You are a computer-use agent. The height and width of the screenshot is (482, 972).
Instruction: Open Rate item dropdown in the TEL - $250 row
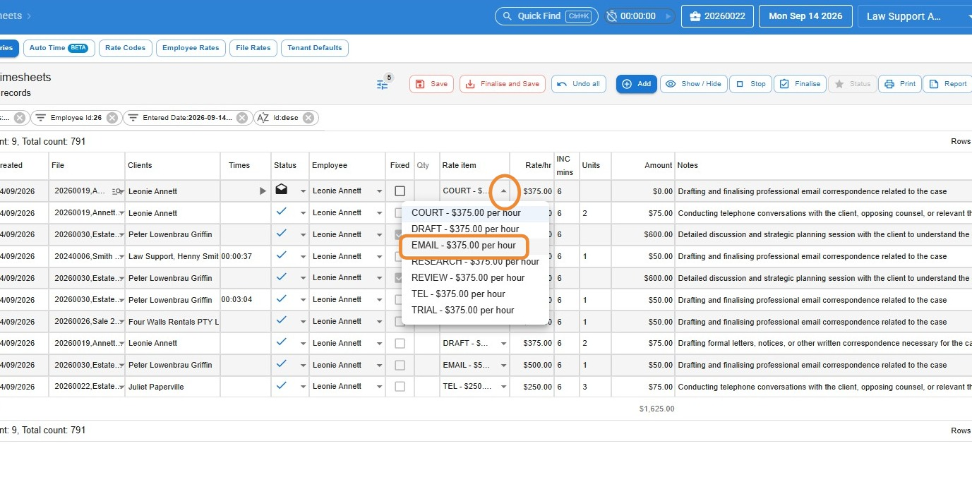[503, 387]
